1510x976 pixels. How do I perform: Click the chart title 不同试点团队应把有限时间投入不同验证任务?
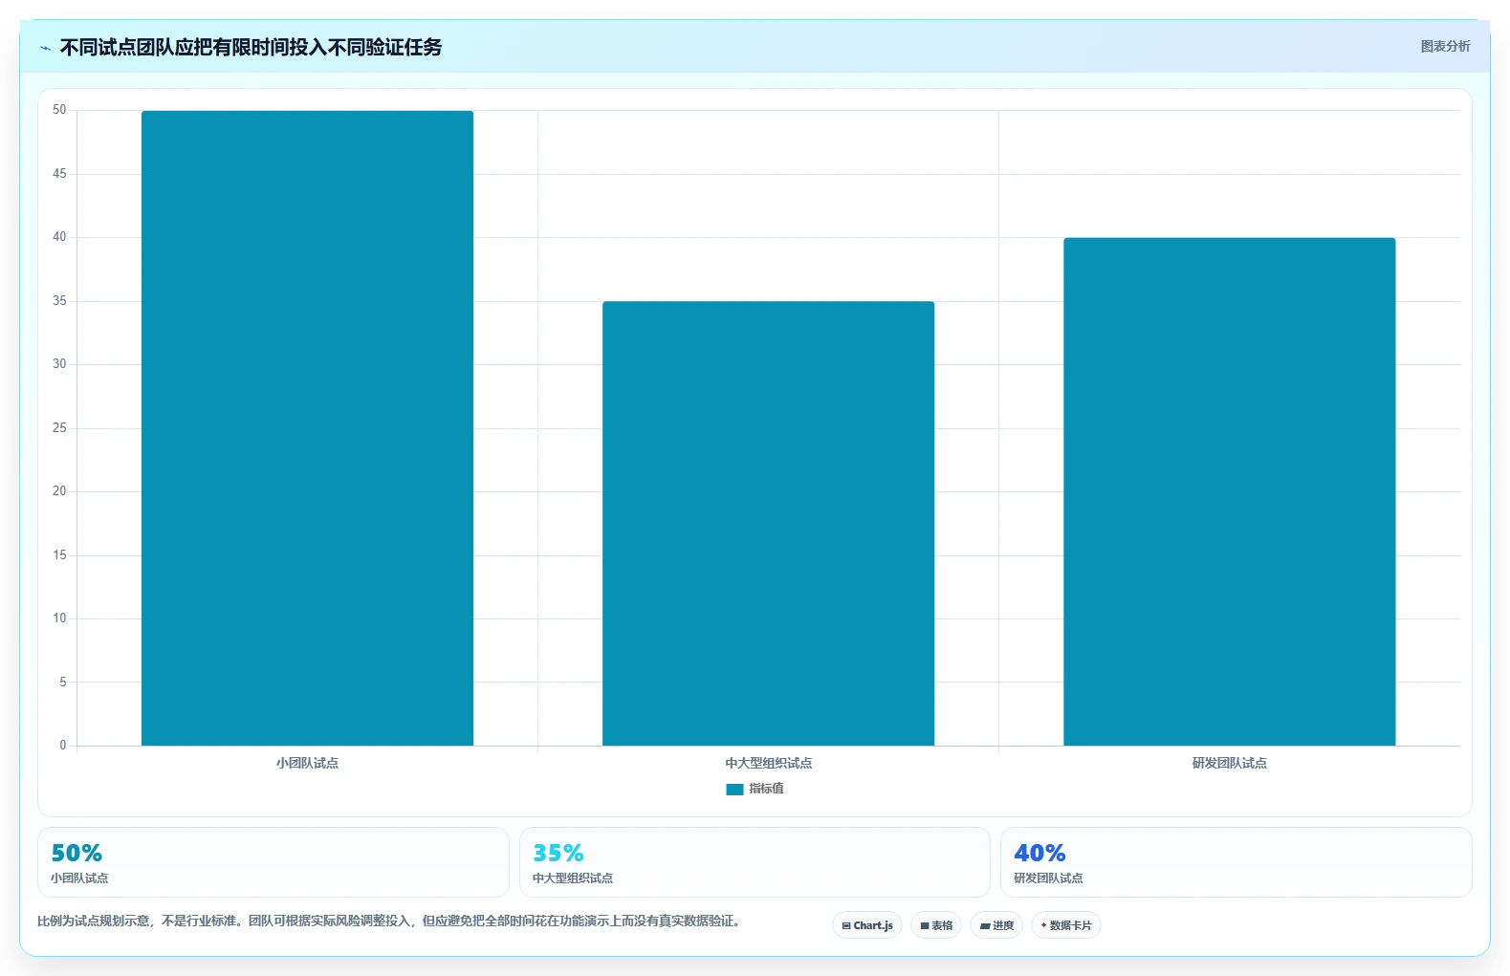[251, 47]
